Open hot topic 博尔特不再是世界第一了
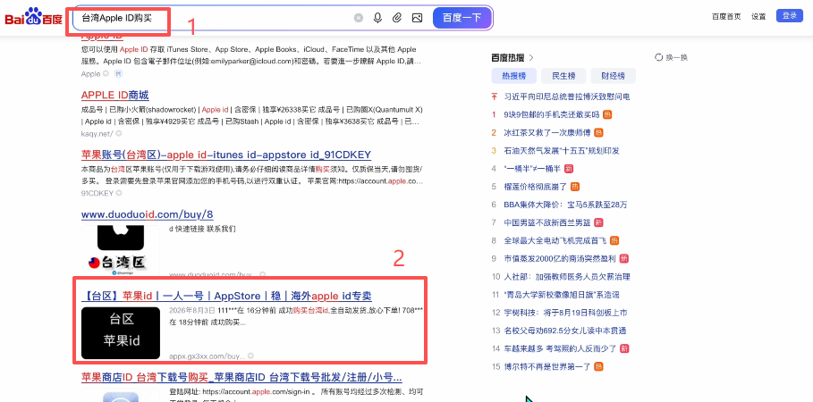Viewport: 813px width, 402px height. pyautogui.click(x=547, y=367)
